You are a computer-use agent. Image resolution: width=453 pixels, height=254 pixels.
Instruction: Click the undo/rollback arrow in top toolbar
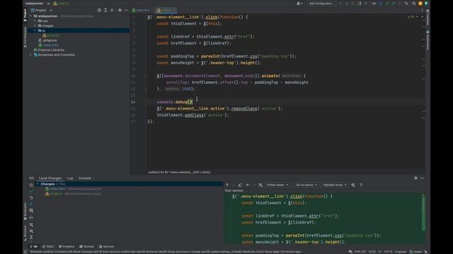pos(406,4)
